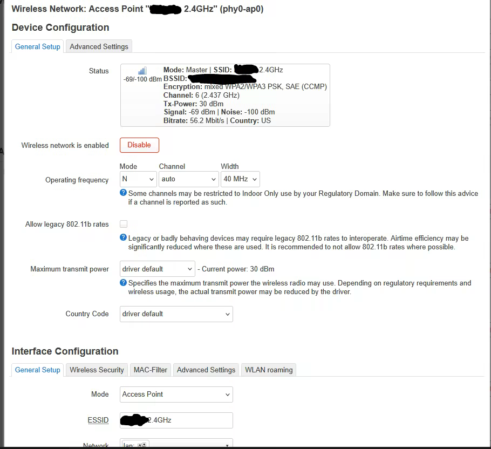Image resolution: width=491 pixels, height=449 pixels.
Task: Go to the WLAN roaming tab
Action: (x=269, y=370)
